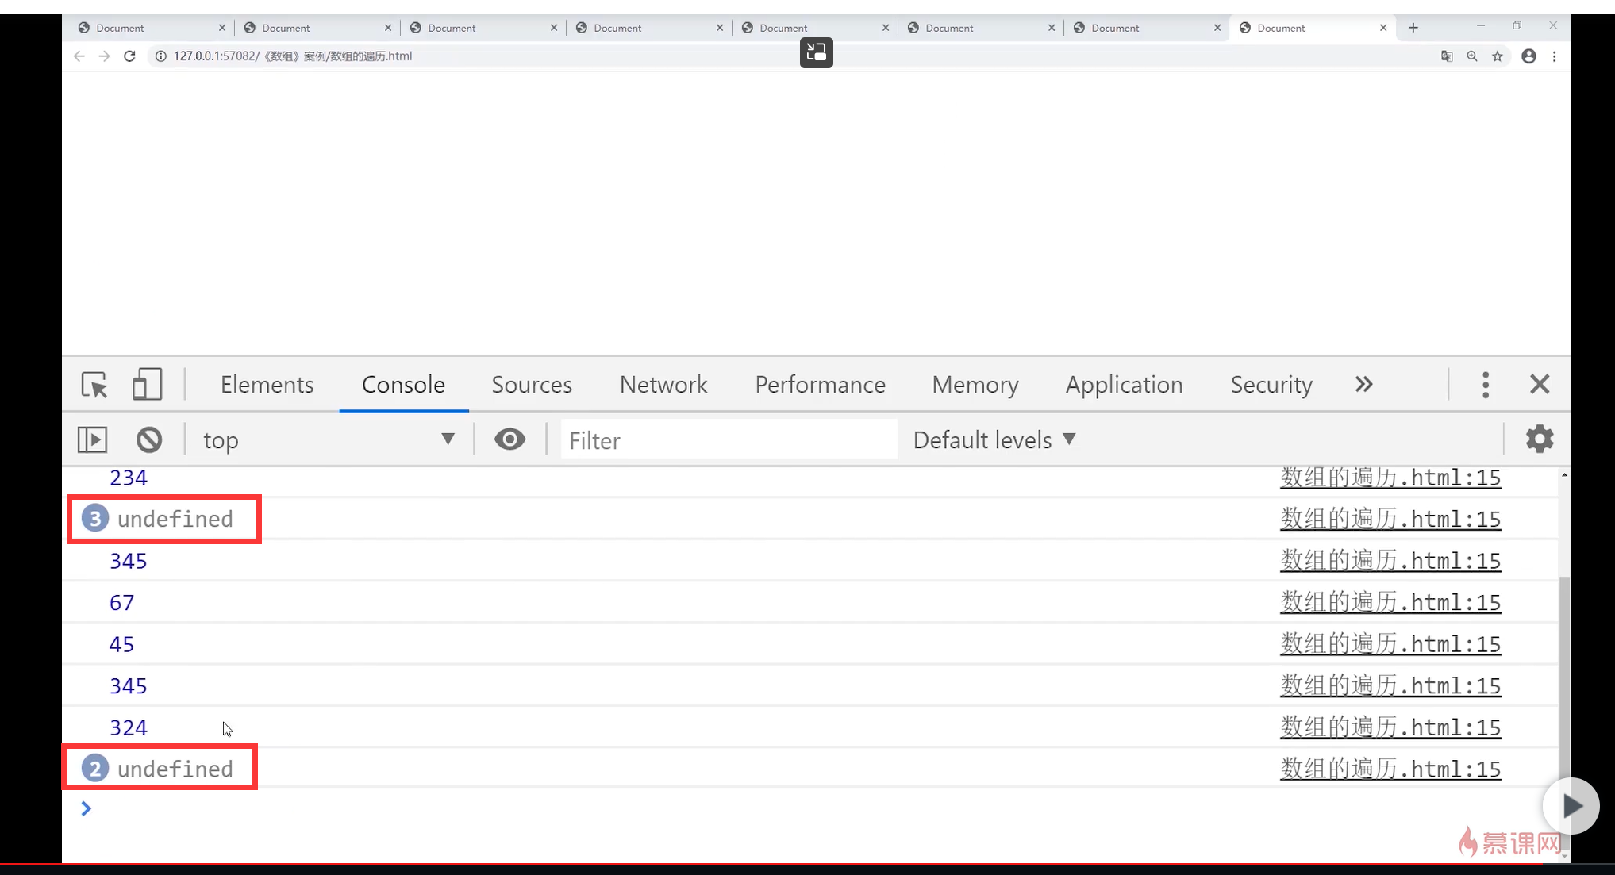Open the zoom magnifier icon in address bar
The image size is (1615, 875).
click(x=1472, y=56)
